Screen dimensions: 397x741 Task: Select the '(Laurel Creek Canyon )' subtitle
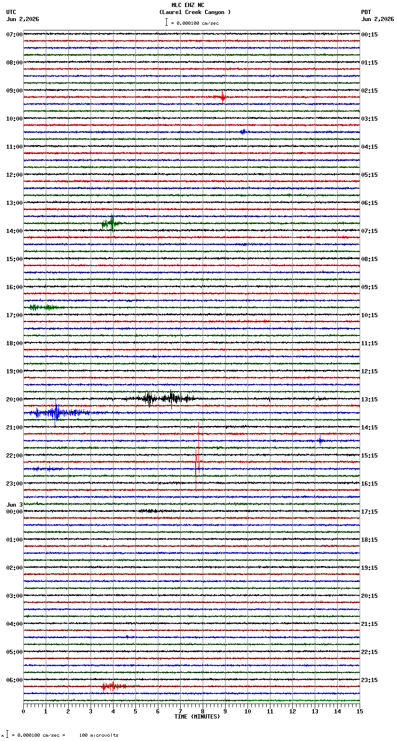[195, 12]
